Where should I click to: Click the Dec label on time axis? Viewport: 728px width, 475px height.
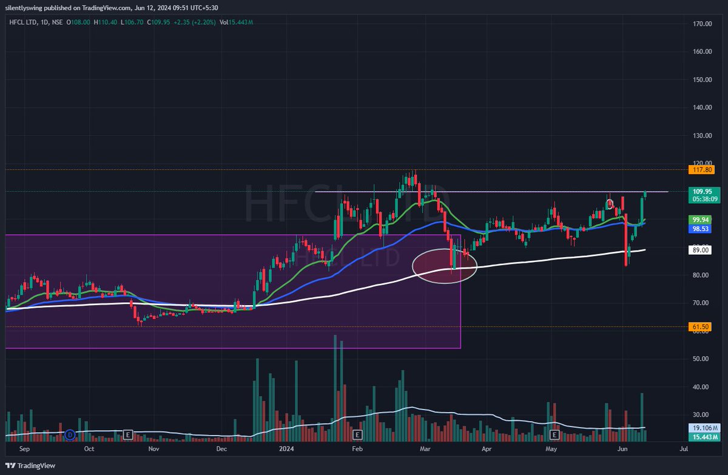(x=221, y=450)
